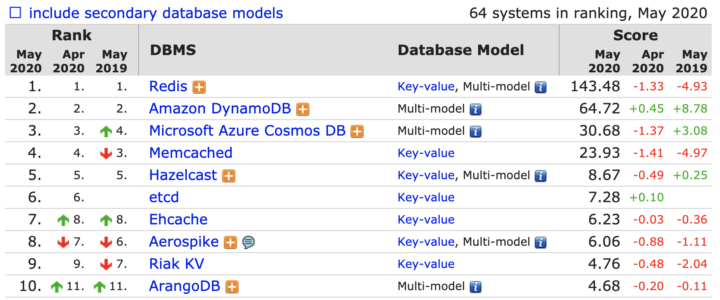
Task: Click the plus icon beside Microsoft Azure Cosmos DB
Action: tap(357, 132)
